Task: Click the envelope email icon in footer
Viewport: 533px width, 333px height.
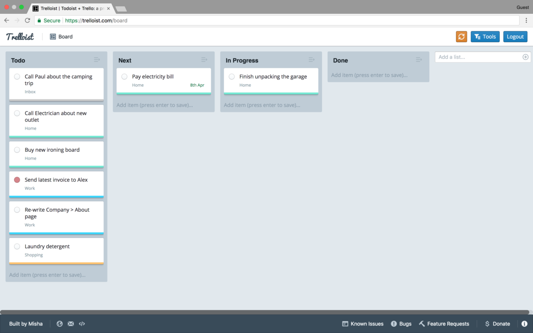Action: [x=71, y=324]
